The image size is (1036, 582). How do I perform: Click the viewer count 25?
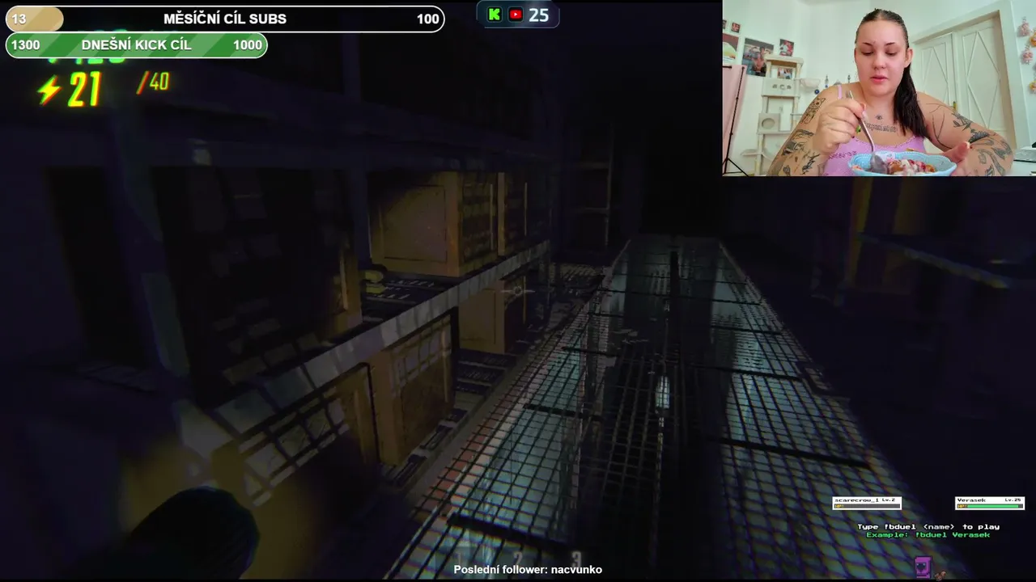(538, 15)
